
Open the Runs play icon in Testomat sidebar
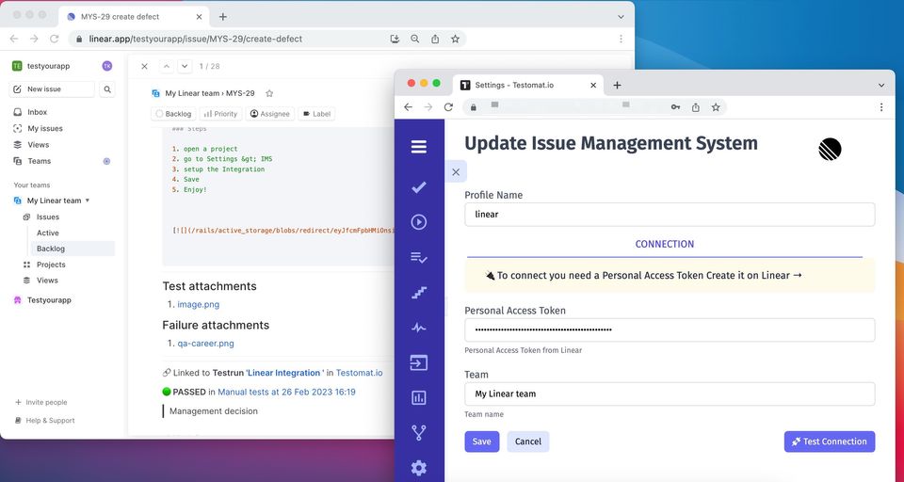click(418, 222)
